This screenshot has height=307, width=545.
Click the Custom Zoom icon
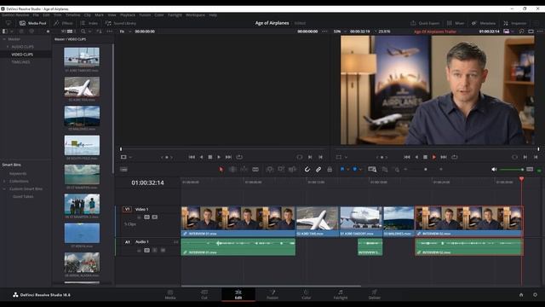(397, 170)
